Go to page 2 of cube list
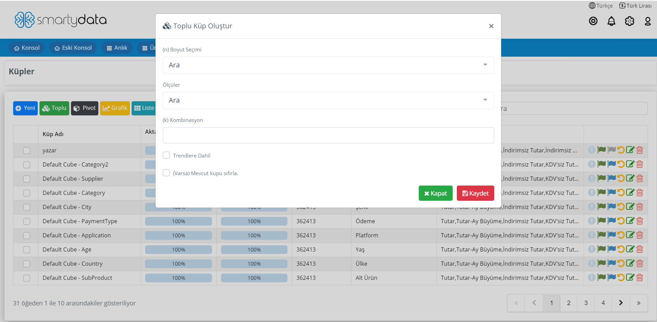 point(569,303)
